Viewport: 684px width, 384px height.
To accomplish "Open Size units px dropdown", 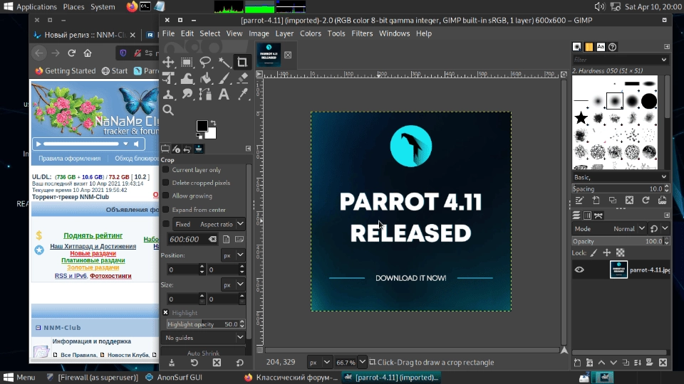I will click(234, 284).
